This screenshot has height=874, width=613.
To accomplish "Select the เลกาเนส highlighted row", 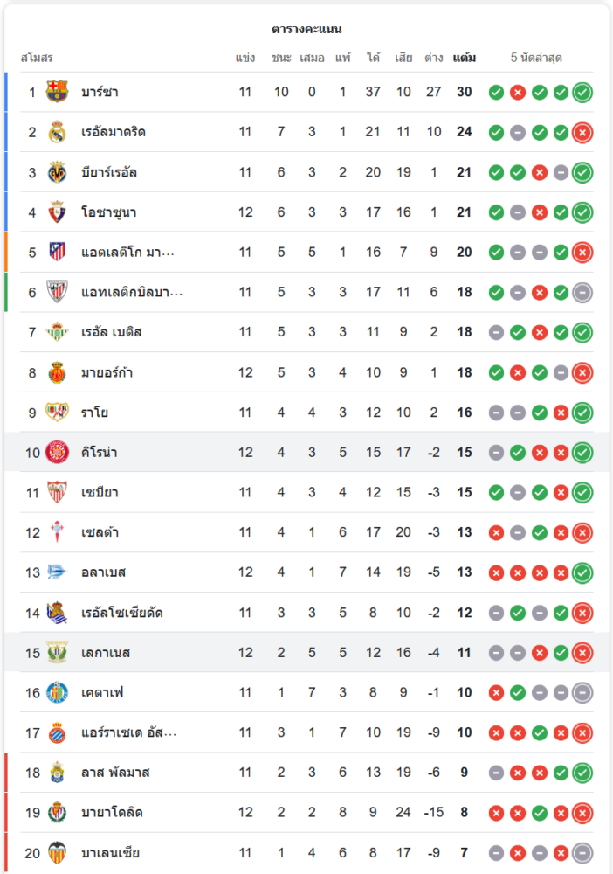I will (106, 653).
